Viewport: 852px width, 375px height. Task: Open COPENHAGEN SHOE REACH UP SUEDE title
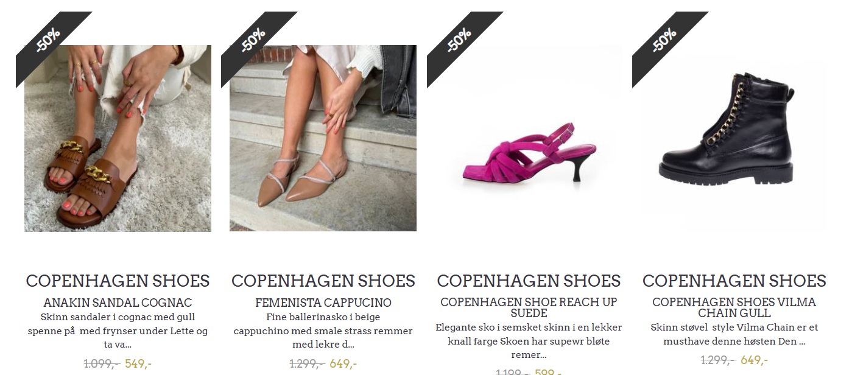pyautogui.click(x=529, y=307)
